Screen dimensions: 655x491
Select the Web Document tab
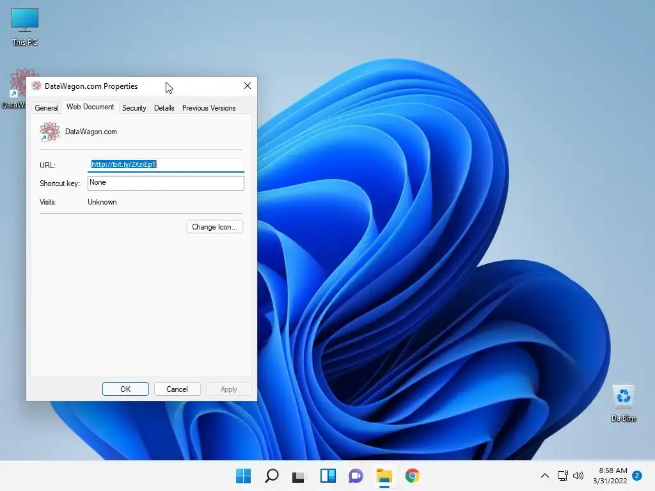[x=90, y=107]
